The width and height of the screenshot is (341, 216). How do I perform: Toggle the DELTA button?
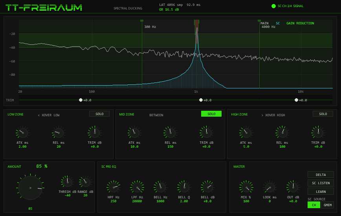pos(321,175)
